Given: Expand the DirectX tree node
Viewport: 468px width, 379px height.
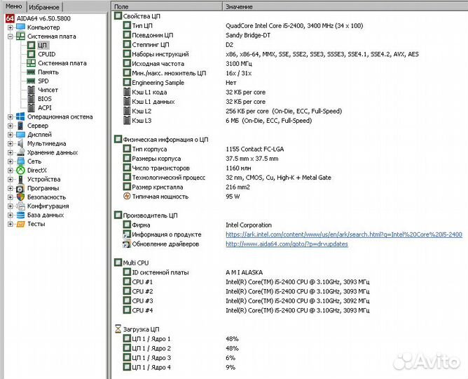Looking at the screenshot, I should tap(10, 171).
